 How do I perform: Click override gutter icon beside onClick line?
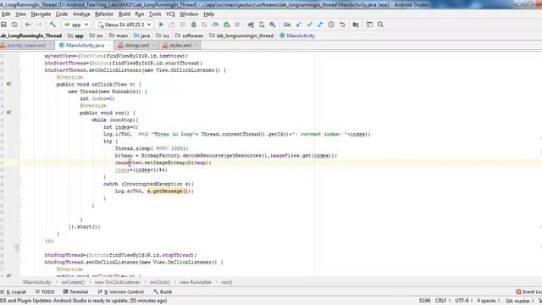point(8,84)
